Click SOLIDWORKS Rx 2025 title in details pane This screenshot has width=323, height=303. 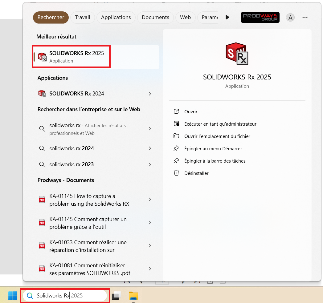coord(237,77)
